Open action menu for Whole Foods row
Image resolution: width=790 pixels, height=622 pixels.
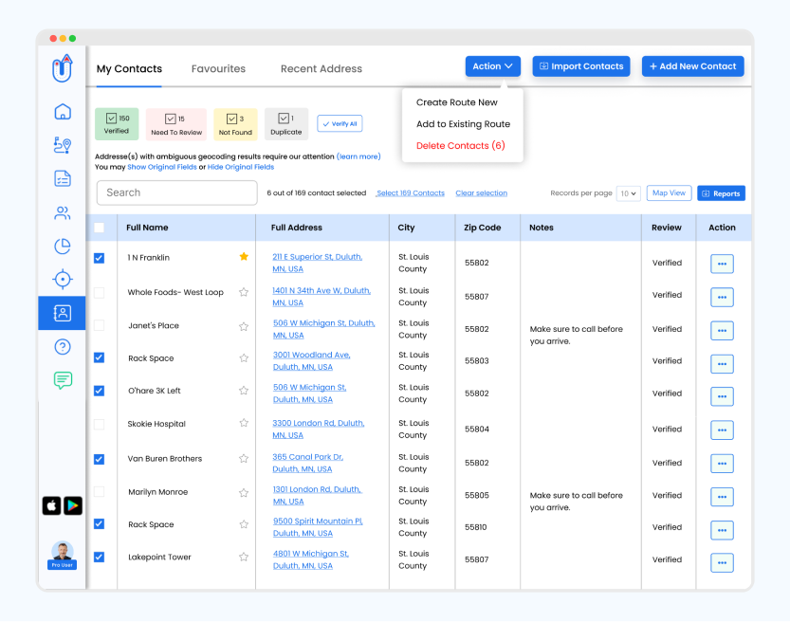click(x=722, y=297)
